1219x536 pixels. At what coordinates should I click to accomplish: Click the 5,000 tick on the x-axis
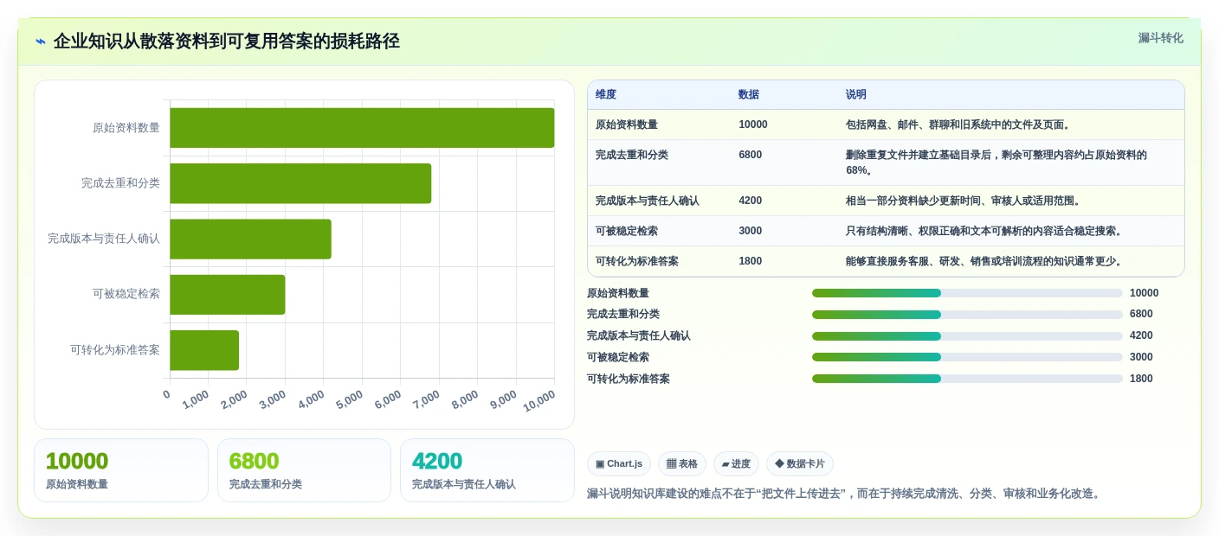[351, 399]
